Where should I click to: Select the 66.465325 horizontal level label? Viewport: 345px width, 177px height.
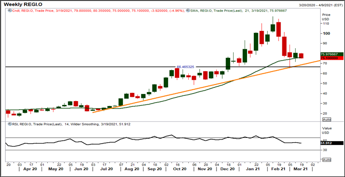[x=185, y=66]
